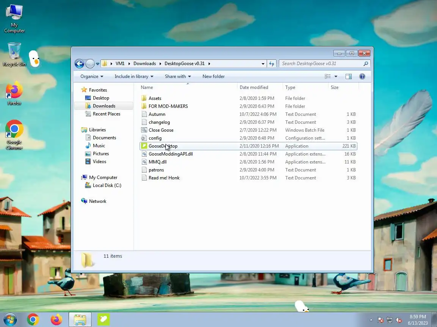
Task: Select the Close Goose batch file
Action: pos(161,130)
